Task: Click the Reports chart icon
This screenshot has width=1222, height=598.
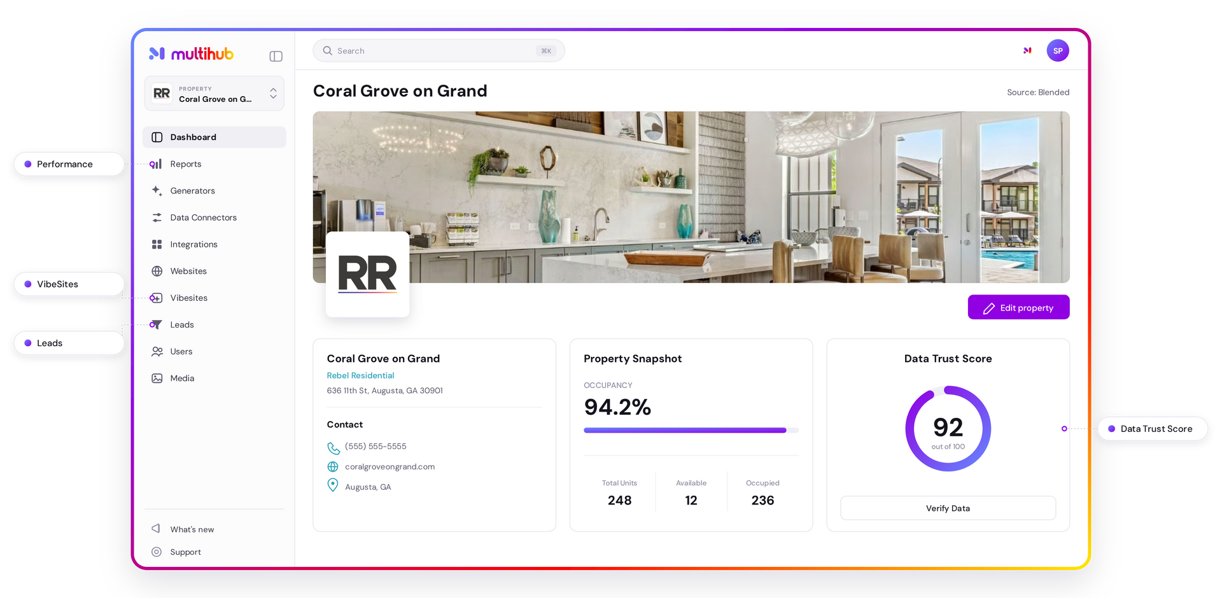Action: [x=156, y=164]
